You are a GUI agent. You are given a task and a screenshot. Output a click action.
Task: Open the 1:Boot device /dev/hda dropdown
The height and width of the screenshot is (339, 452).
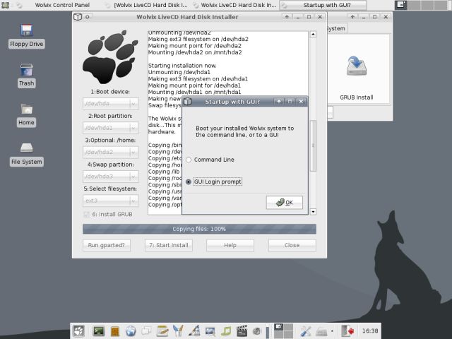pyautogui.click(x=110, y=104)
